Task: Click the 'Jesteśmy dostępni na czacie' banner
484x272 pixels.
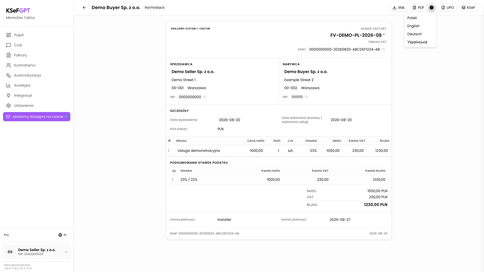Action: 37,117
